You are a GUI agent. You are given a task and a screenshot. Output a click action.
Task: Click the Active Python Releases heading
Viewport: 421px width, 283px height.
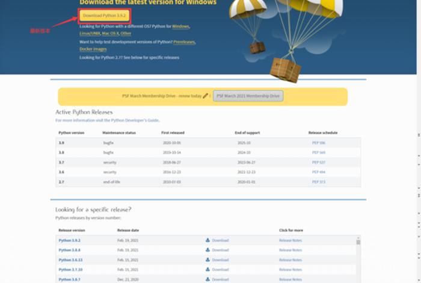pos(84,112)
